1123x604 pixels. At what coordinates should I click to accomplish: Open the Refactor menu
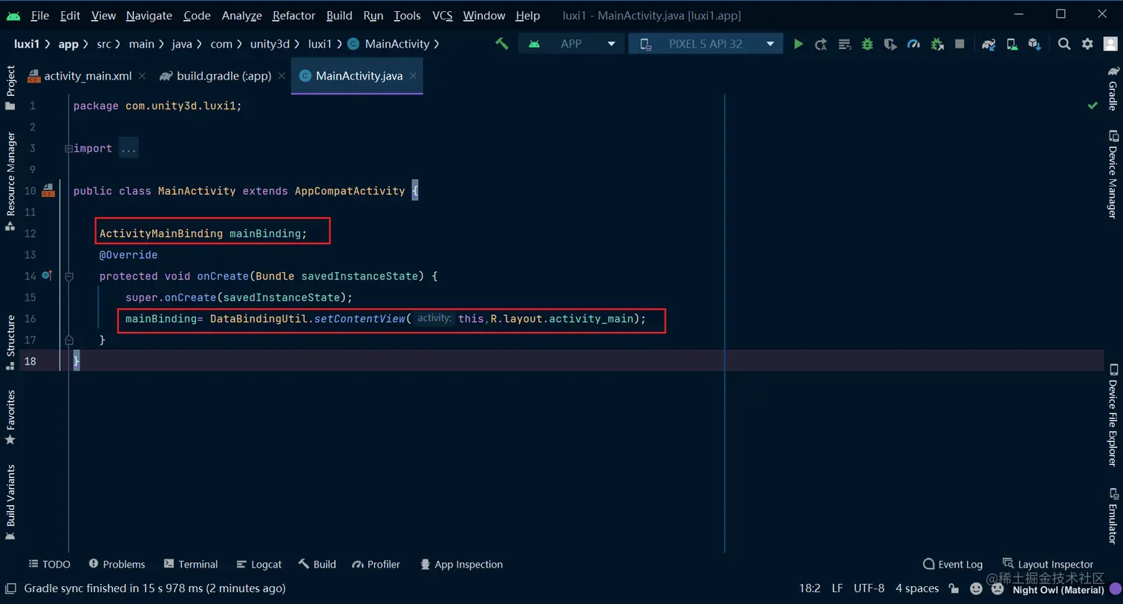tap(293, 16)
